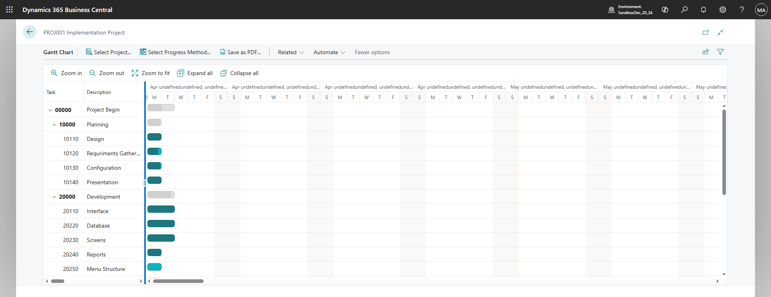This screenshot has width=771, height=297.
Task: Click the first Apr week header
Action: point(187,87)
